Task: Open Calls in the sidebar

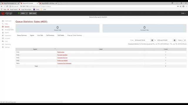Action: pos(5,24)
